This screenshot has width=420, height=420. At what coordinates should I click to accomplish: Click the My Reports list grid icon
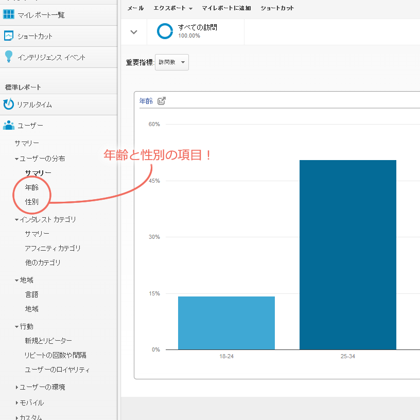tap(9, 15)
